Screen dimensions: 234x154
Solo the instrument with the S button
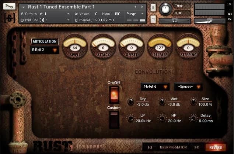click(153, 8)
